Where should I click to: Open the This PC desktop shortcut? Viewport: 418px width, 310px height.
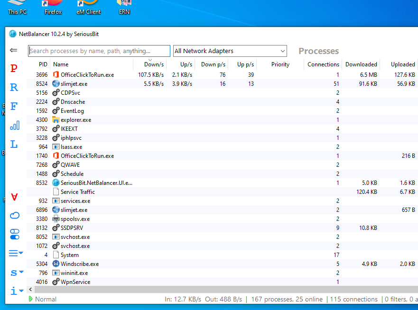coord(18,8)
